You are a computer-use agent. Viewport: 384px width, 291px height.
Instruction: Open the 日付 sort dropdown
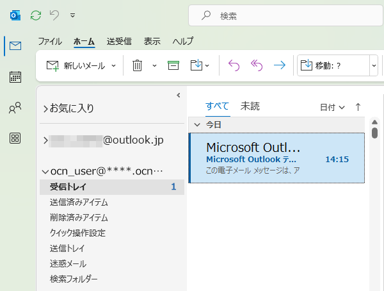332,107
